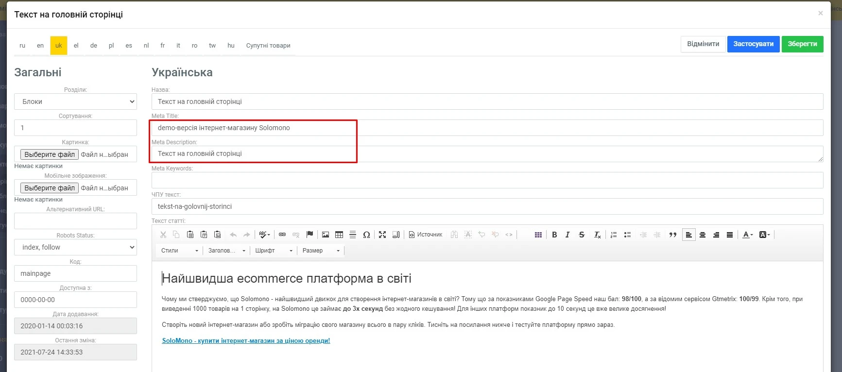
Task: Insert an image via the image icon
Action: click(x=326, y=235)
